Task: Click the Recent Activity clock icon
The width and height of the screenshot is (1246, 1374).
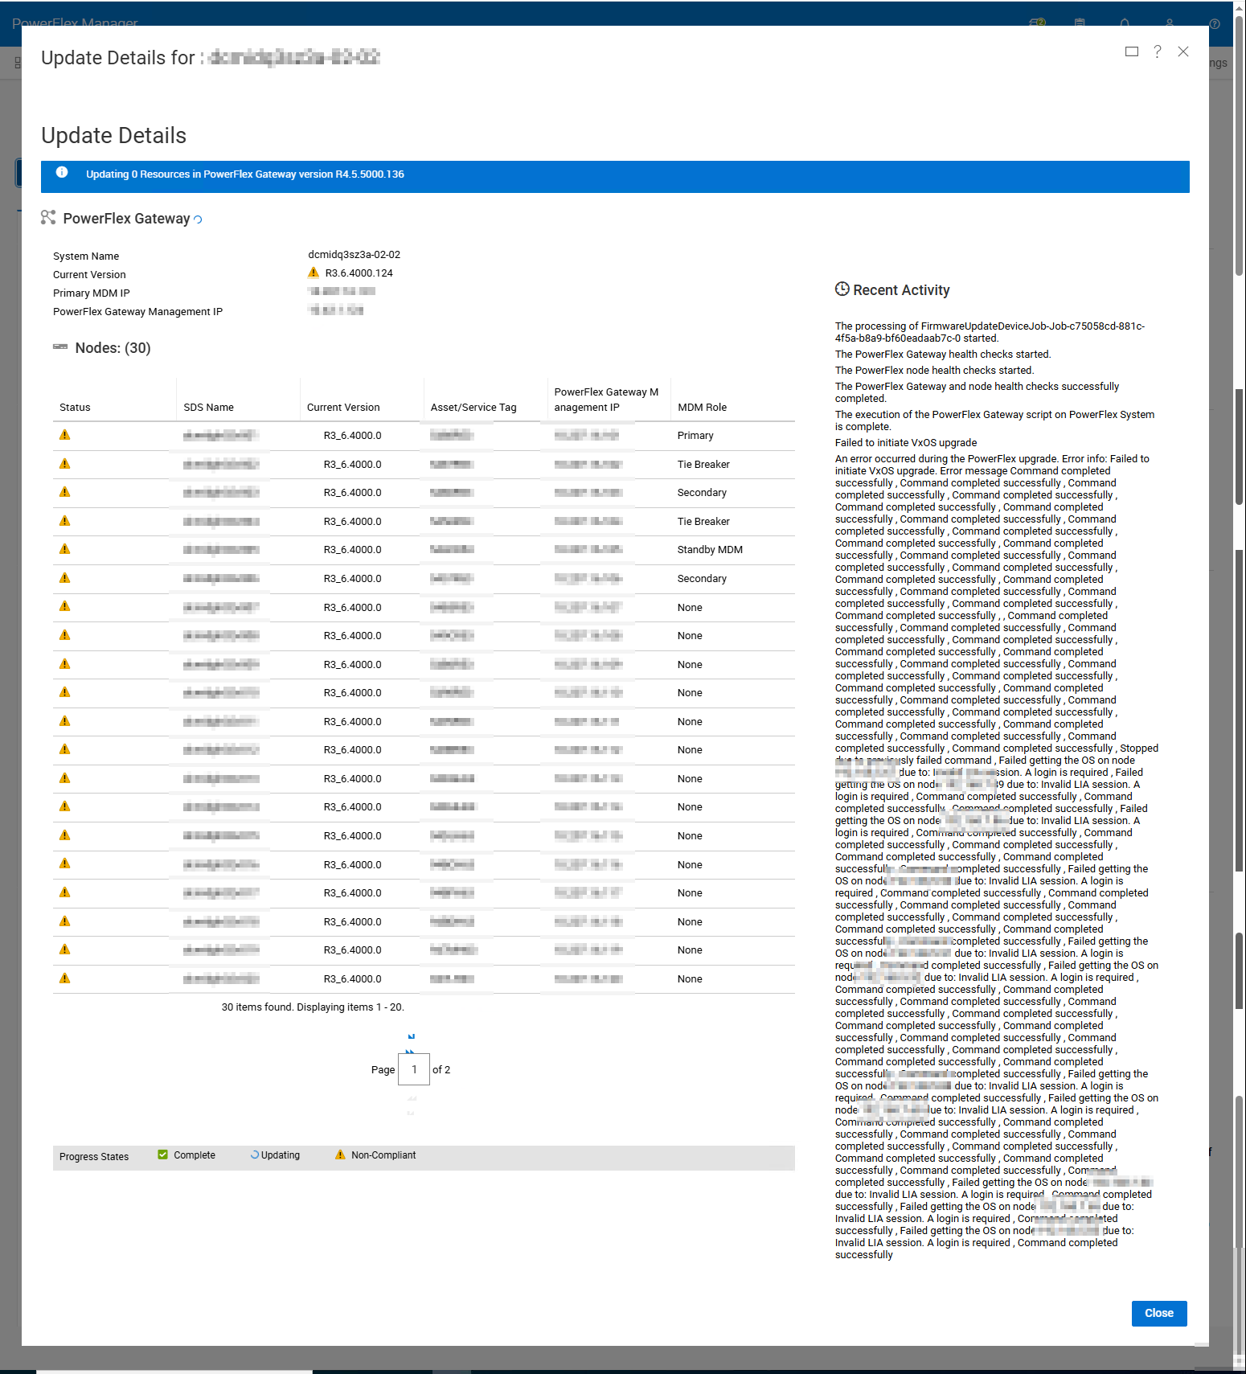Action: click(842, 289)
